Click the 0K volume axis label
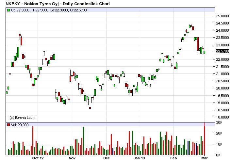 tap(218, 155)
